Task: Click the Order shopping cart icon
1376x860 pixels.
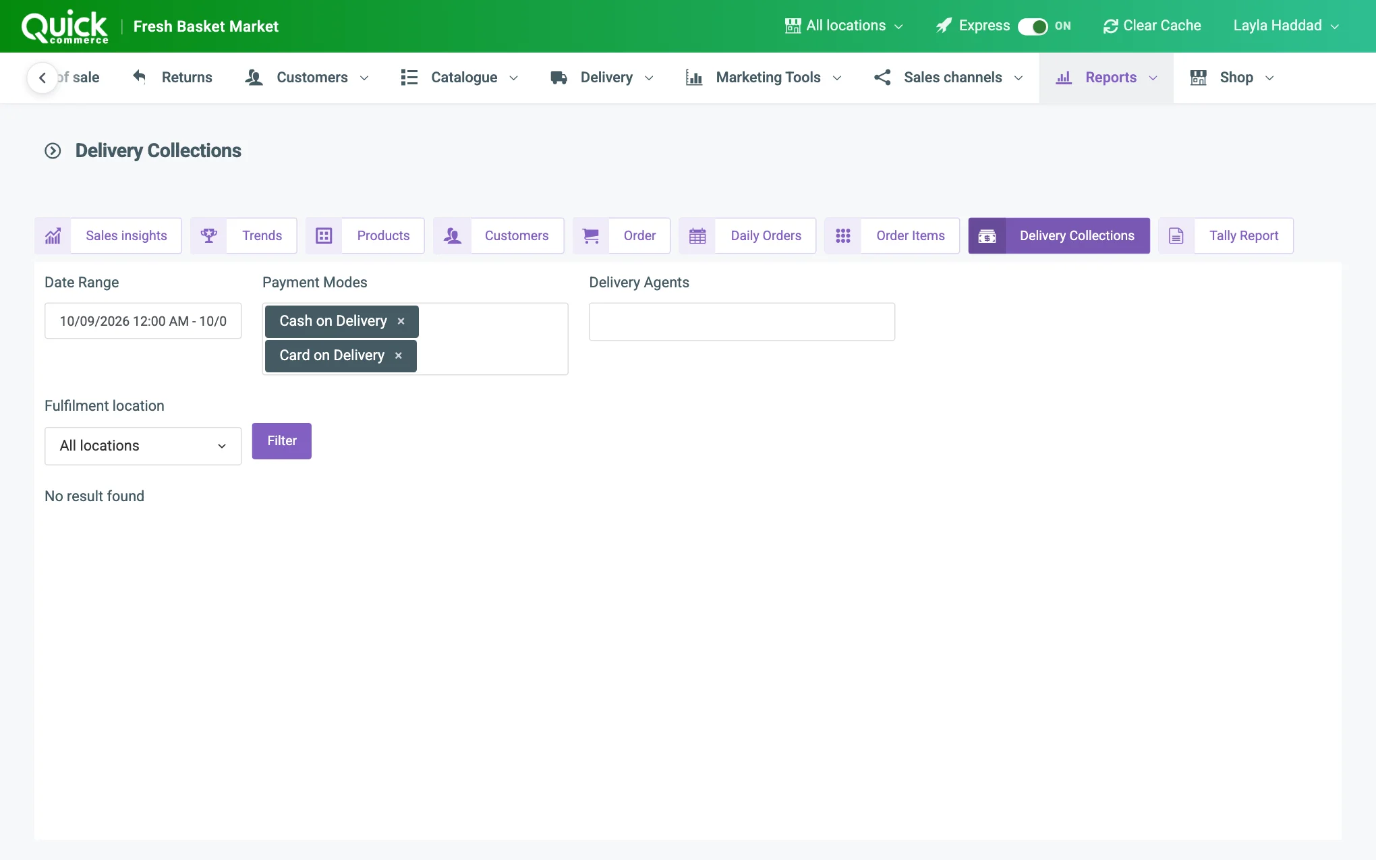Action: pyautogui.click(x=591, y=235)
